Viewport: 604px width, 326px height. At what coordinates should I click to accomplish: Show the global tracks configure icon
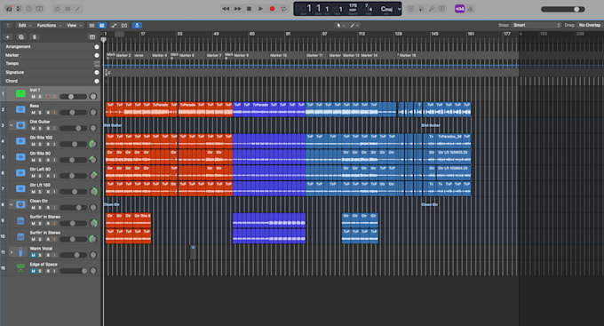point(92,37)
